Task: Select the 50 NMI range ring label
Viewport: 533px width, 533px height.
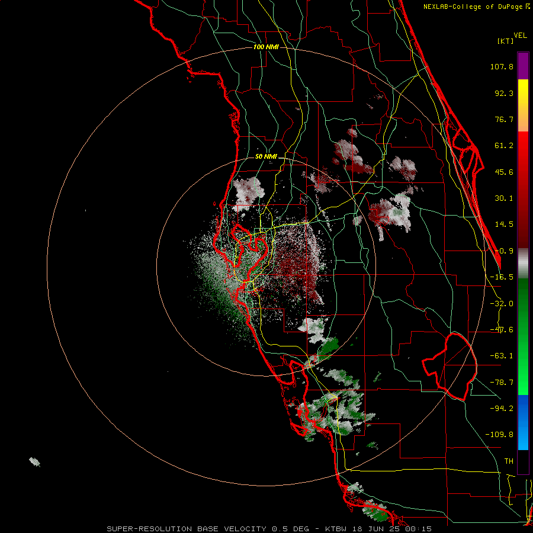Action: tap(266, 157)
